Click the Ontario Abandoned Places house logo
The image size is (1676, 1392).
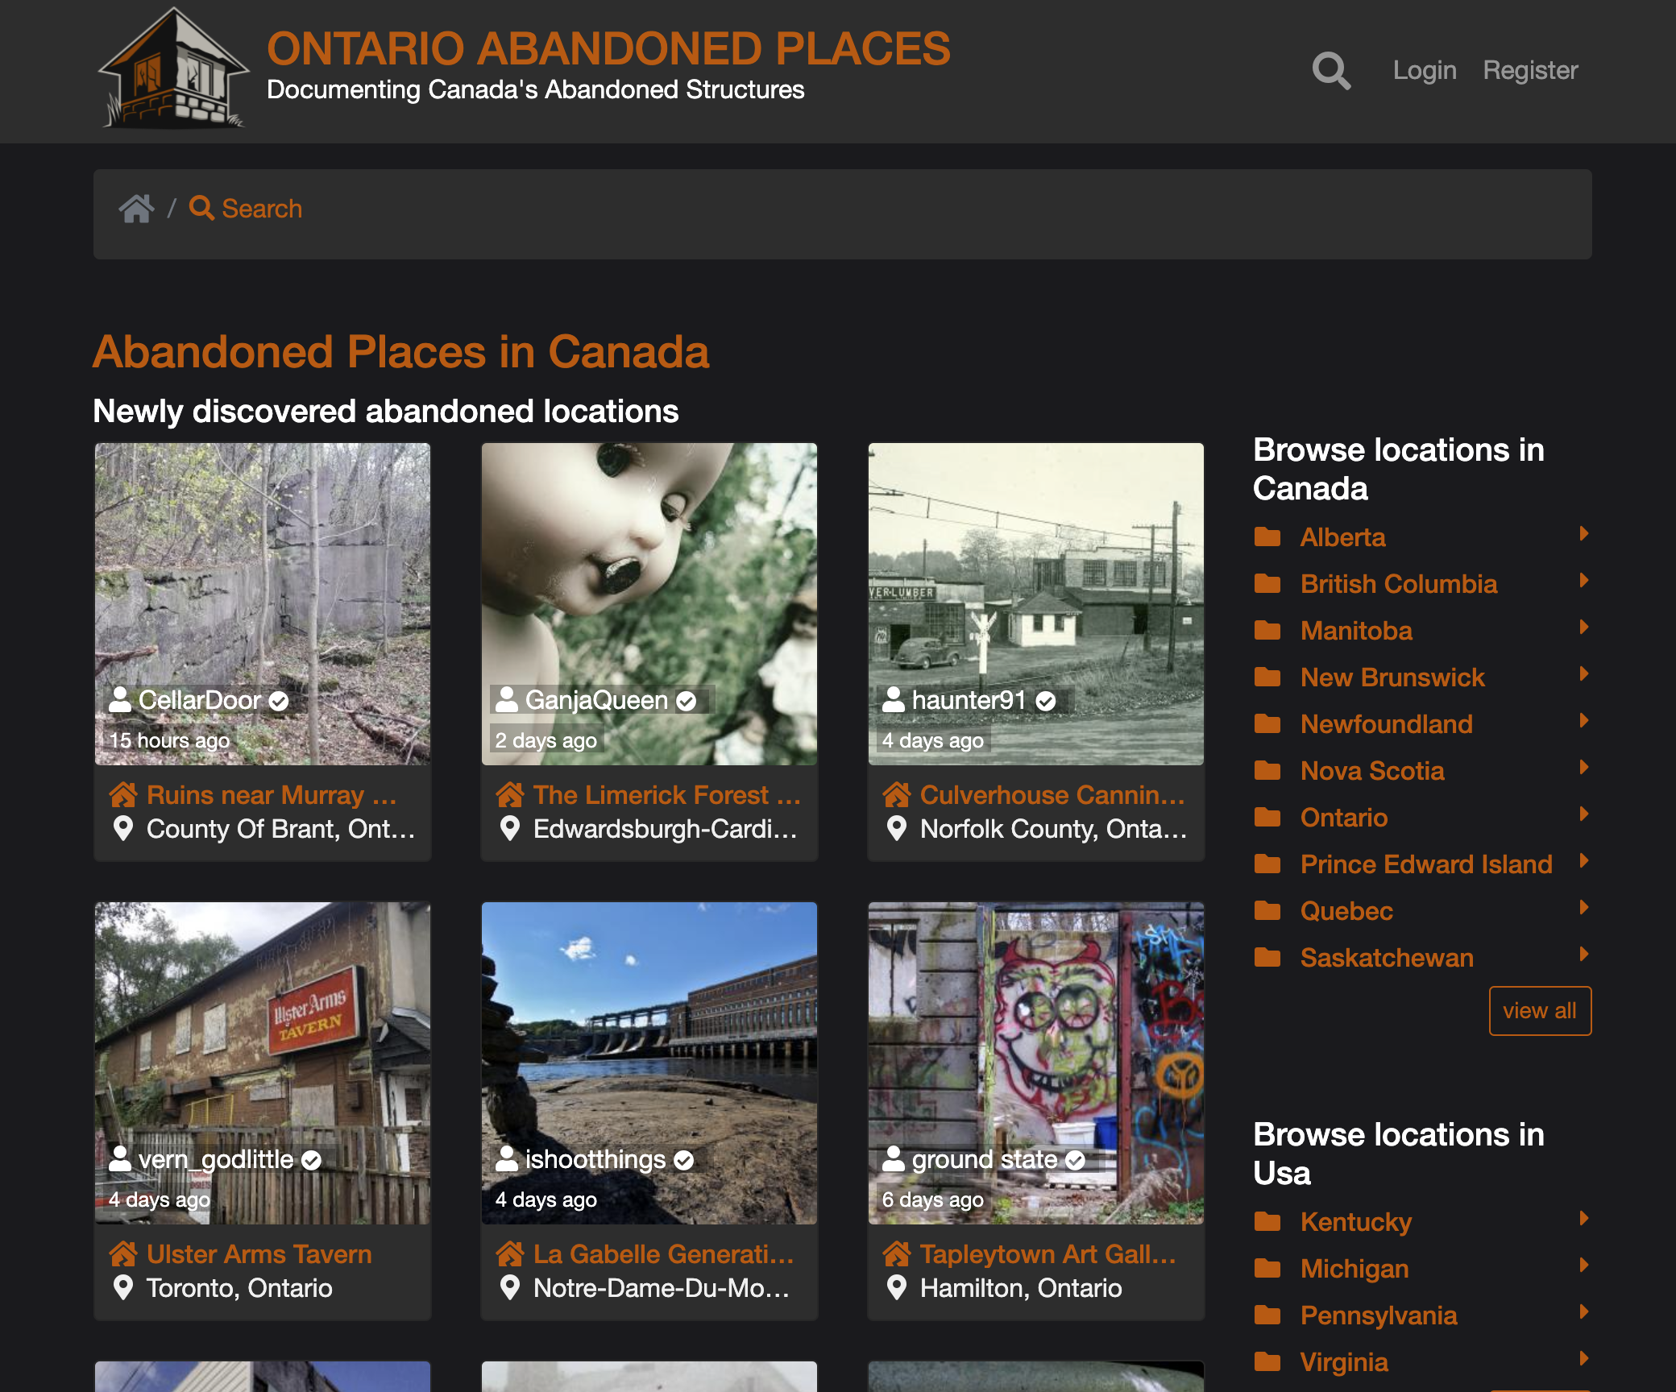tap(172, 71)
